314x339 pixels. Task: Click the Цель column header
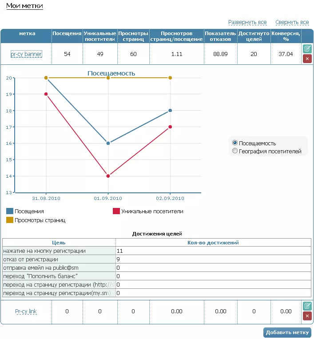click(59, 243)
